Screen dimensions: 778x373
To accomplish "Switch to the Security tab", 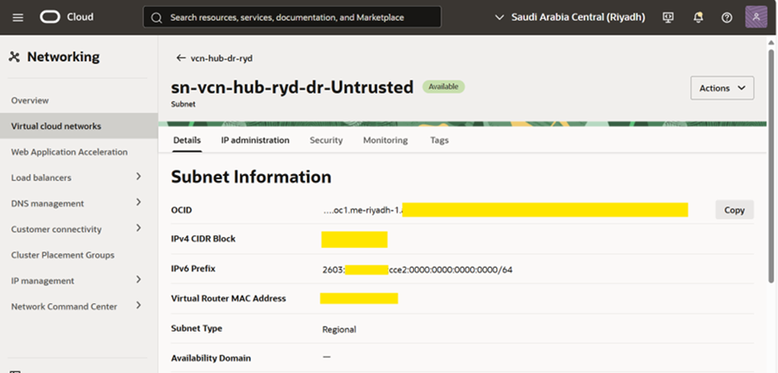I will point(326,140).
